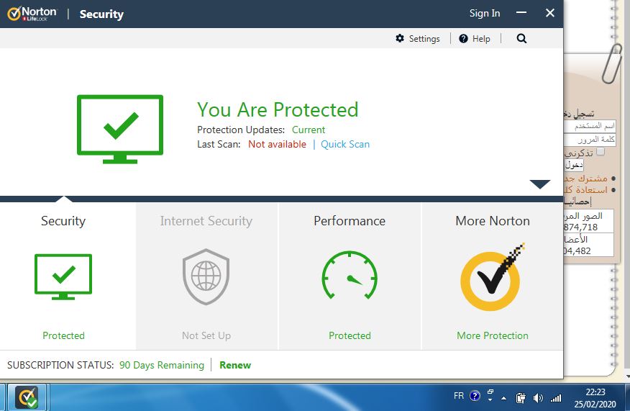Click 'Not available' last scan status
The image size is (630, 411).
click(277, 145)
